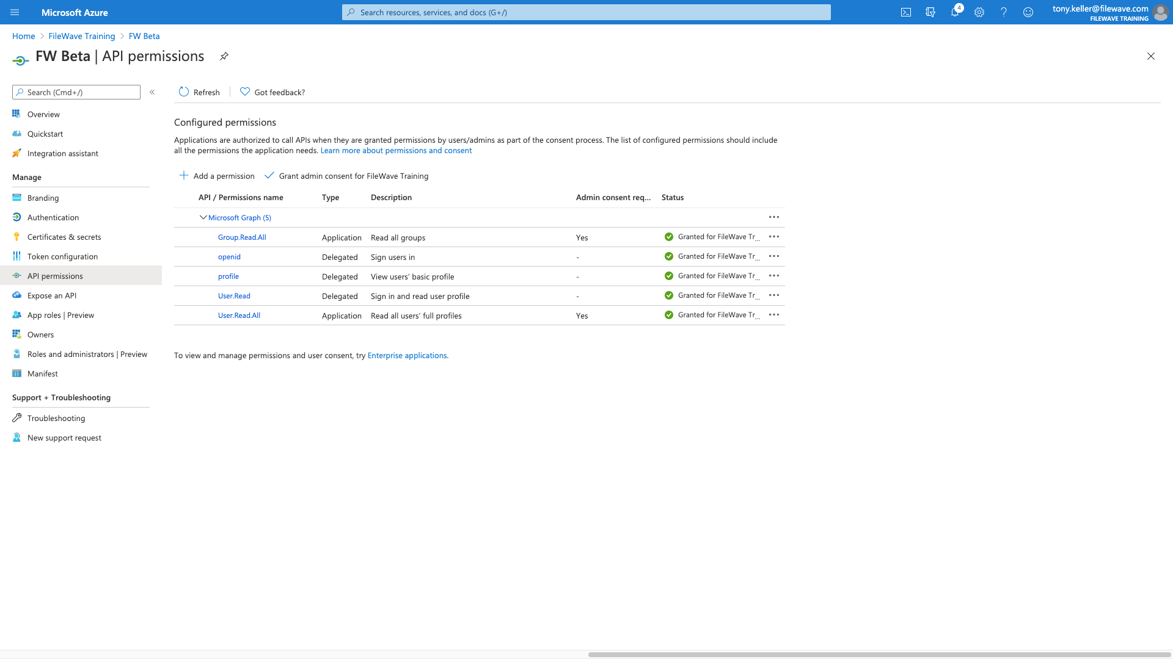Open the User.Read.All permission link
This screenshot has height=659, width=1173.
point(239,315)
